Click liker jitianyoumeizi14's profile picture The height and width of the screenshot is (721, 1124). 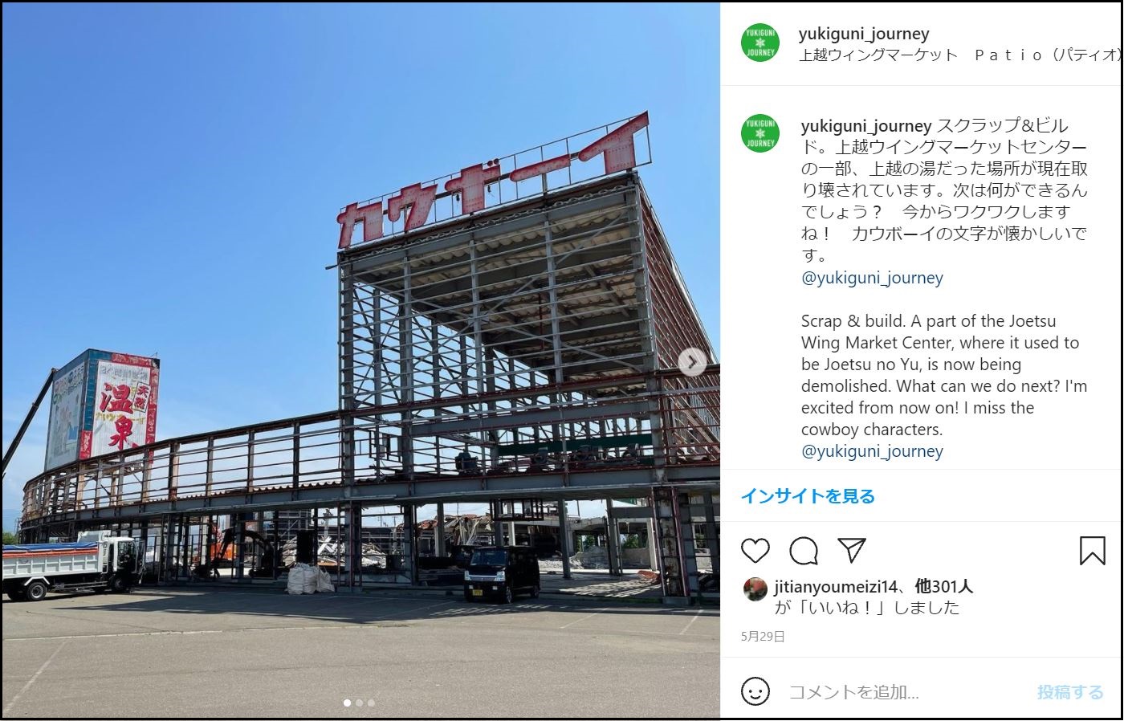(x=753, y=589)
